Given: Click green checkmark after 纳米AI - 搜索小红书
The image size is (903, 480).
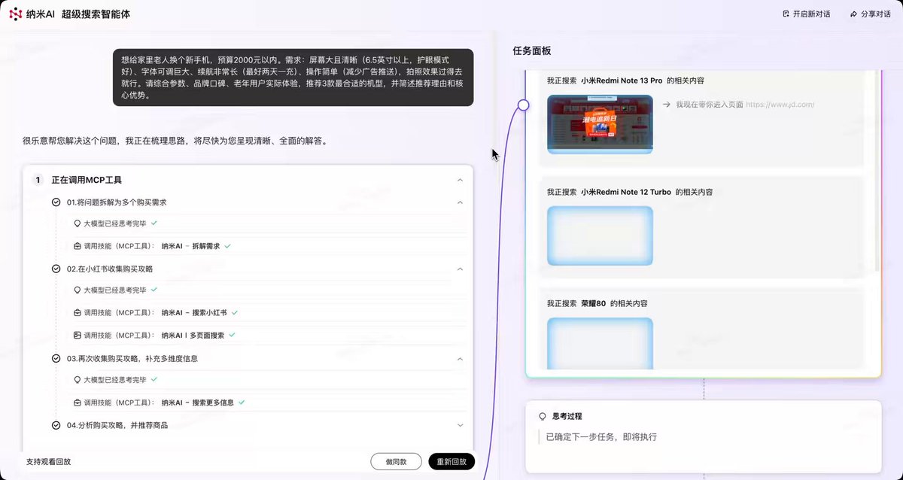Looking at the screenshot, I should (x=235, y=312).
